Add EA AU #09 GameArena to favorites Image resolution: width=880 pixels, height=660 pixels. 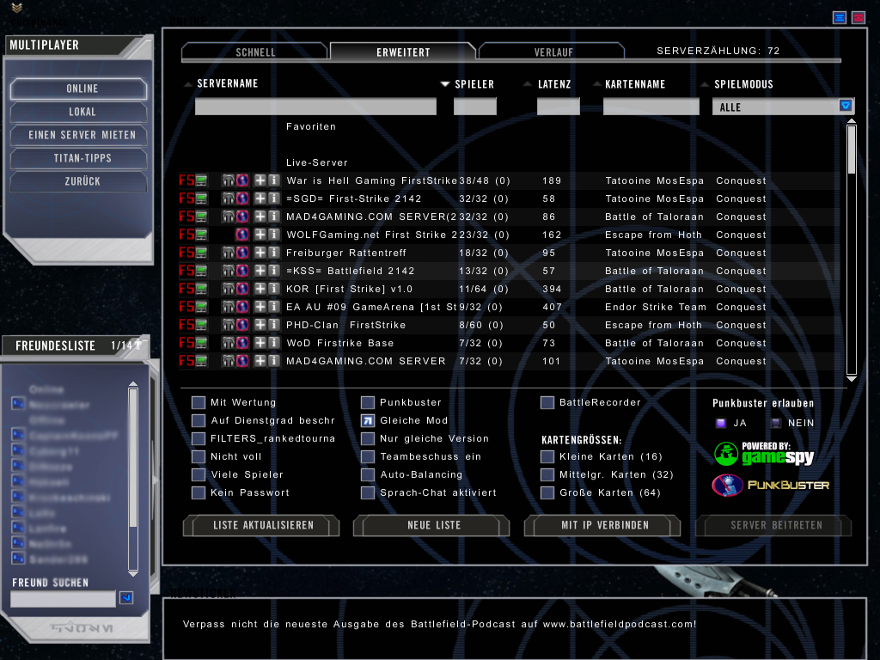(260, 307)
